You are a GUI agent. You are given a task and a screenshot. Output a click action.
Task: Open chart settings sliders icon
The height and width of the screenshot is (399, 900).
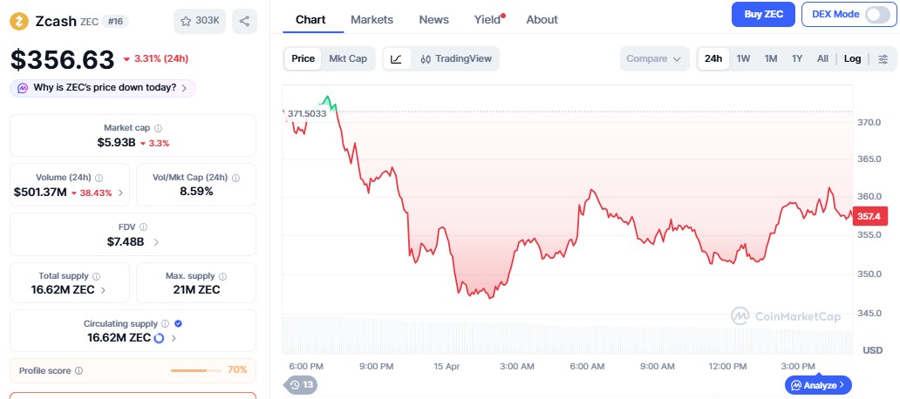click(883, 59)
